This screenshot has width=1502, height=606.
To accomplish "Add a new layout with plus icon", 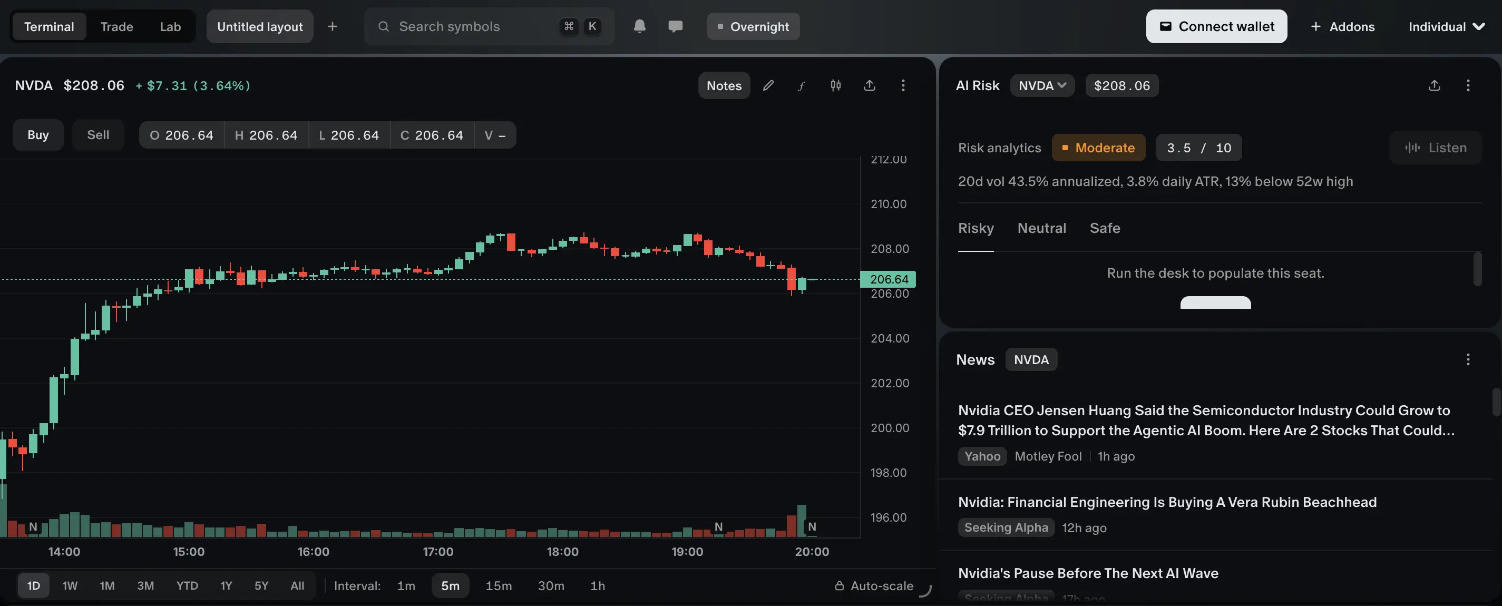I will coord(333,26).
